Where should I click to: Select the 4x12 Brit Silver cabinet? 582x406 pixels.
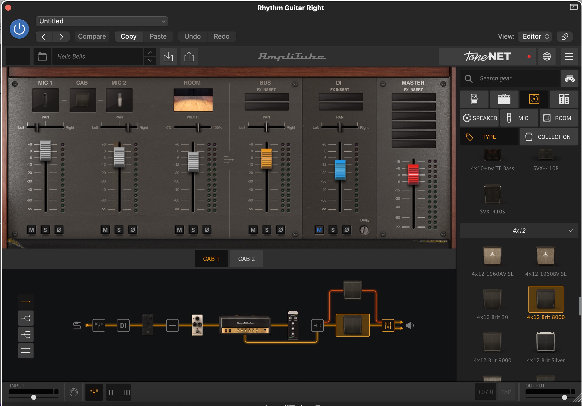(x=546, y=348)
